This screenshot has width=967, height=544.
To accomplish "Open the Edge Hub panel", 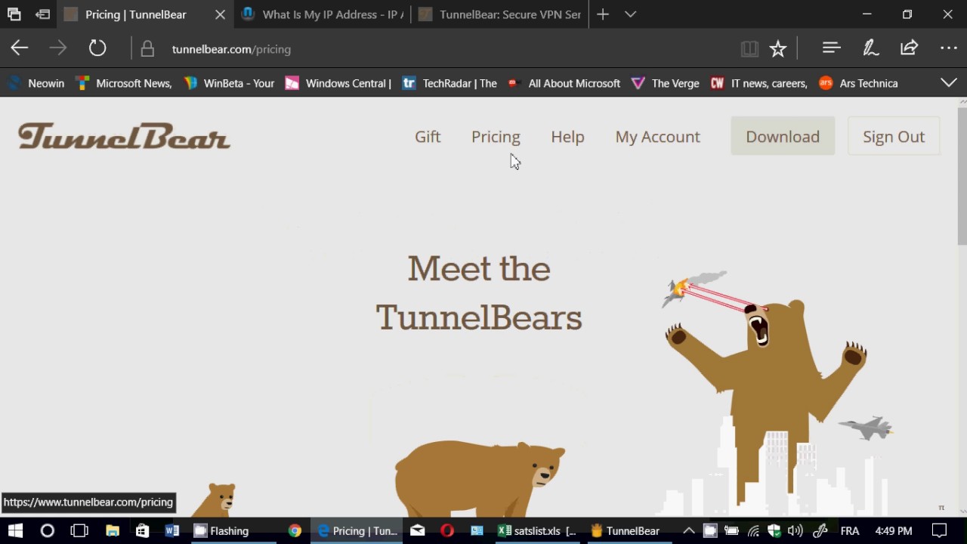I will coord(832,48).
